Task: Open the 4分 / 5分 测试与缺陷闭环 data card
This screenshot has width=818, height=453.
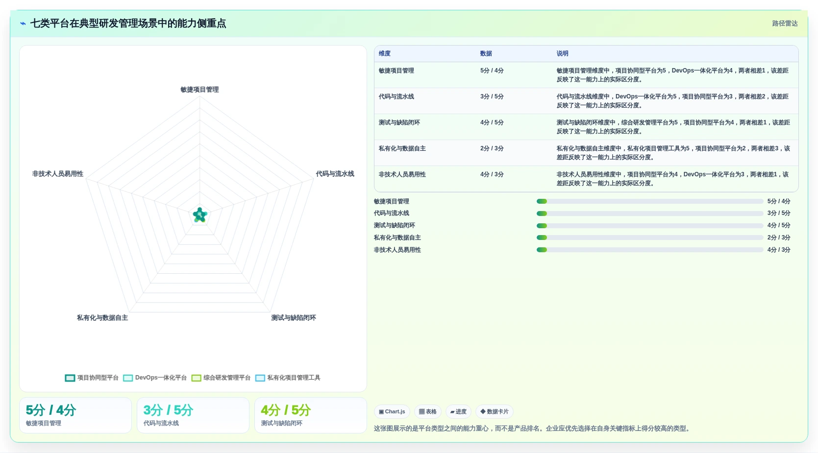Action: (311, 415)
